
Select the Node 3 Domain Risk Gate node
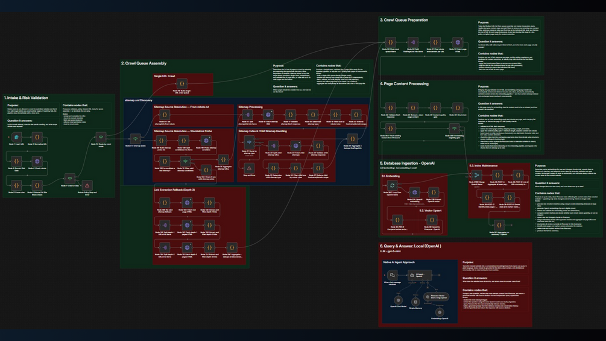[x=16, y=161]
